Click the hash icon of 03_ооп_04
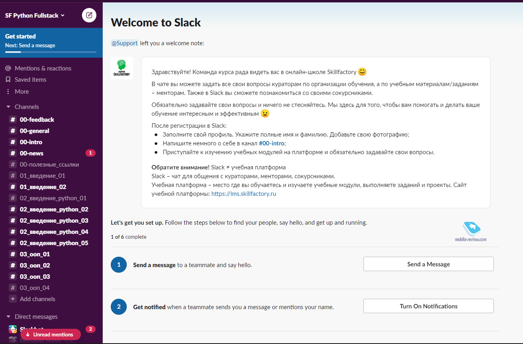This screenshot has height=344, width=523. [x=13, y=288]
